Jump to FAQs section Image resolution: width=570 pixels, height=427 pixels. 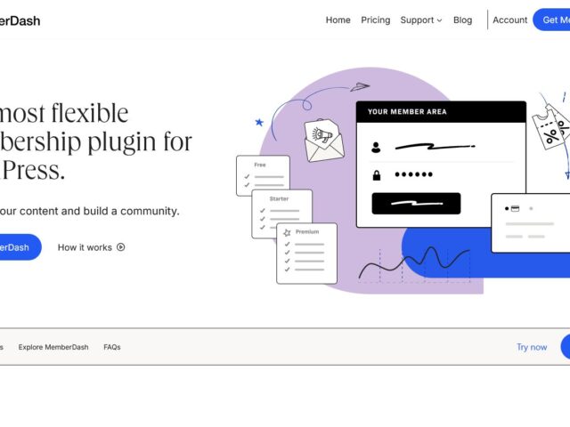(x=112, y=347)
